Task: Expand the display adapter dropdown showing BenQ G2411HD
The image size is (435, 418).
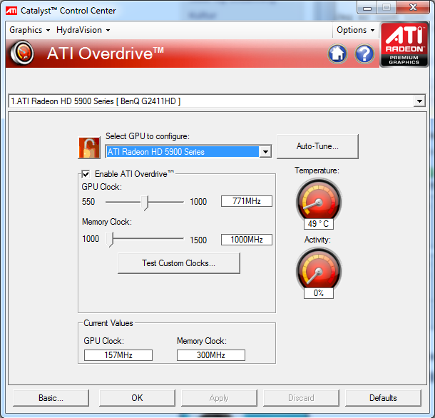Action: coord(419,101)
